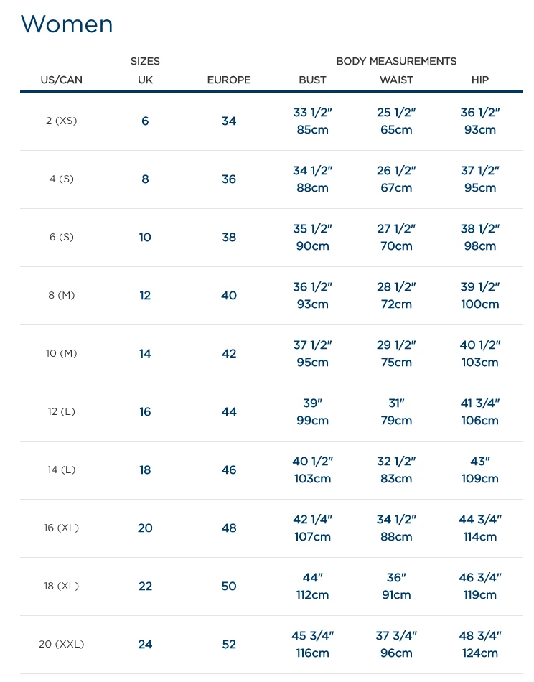Select the 10 (M) size label
Screen dimensions: 534x682
tap(61, 353)
